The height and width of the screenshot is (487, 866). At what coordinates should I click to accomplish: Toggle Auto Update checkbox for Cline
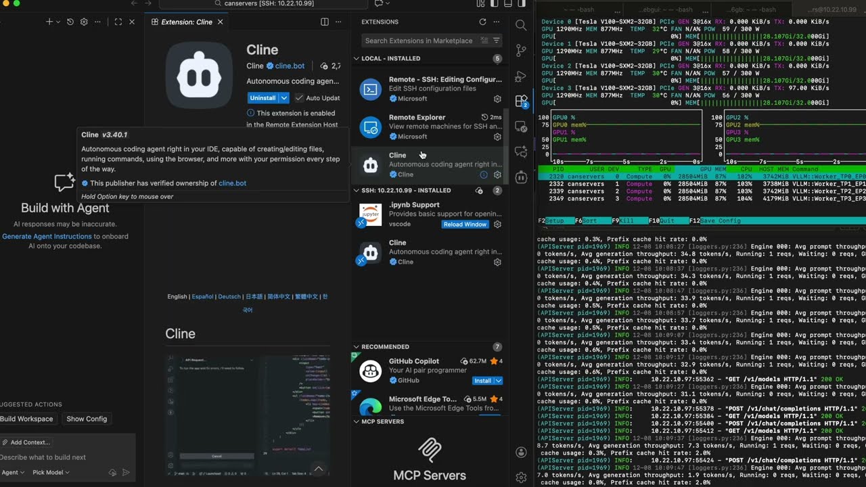tap(299, 98)
